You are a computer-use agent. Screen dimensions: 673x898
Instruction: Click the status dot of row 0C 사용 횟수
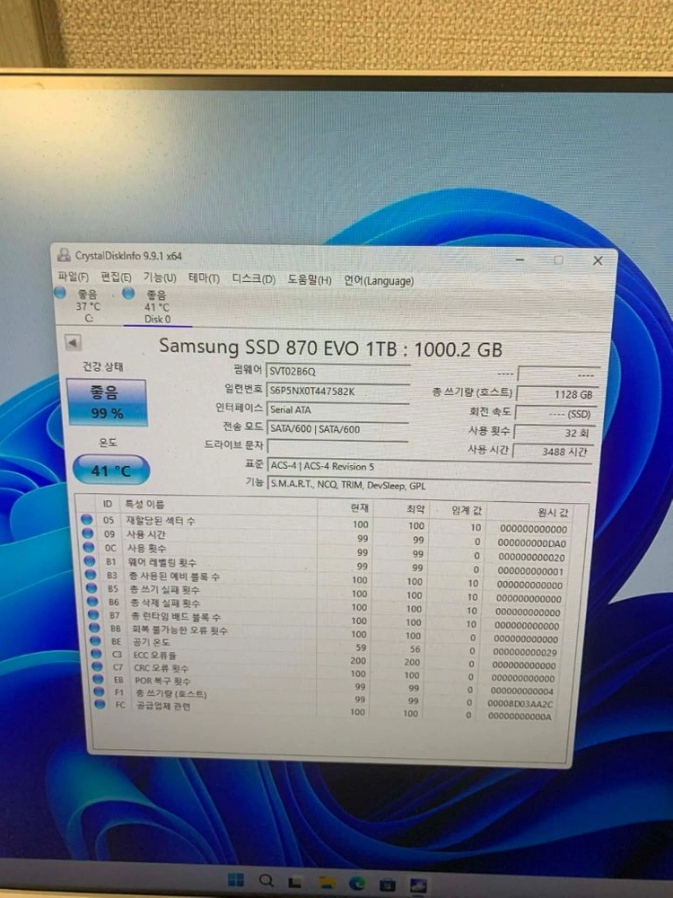(89, 547)
